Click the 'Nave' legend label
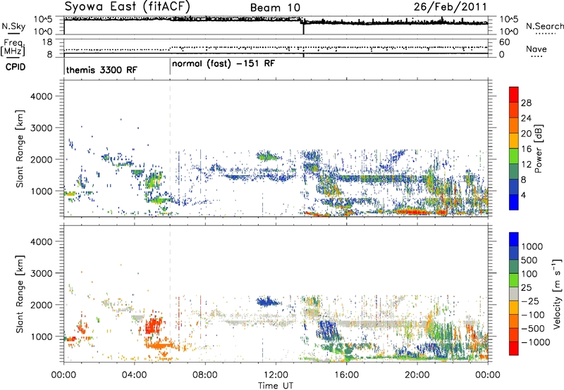The width and height of the screenshot is (564, 390). click(x=537, y=49)
